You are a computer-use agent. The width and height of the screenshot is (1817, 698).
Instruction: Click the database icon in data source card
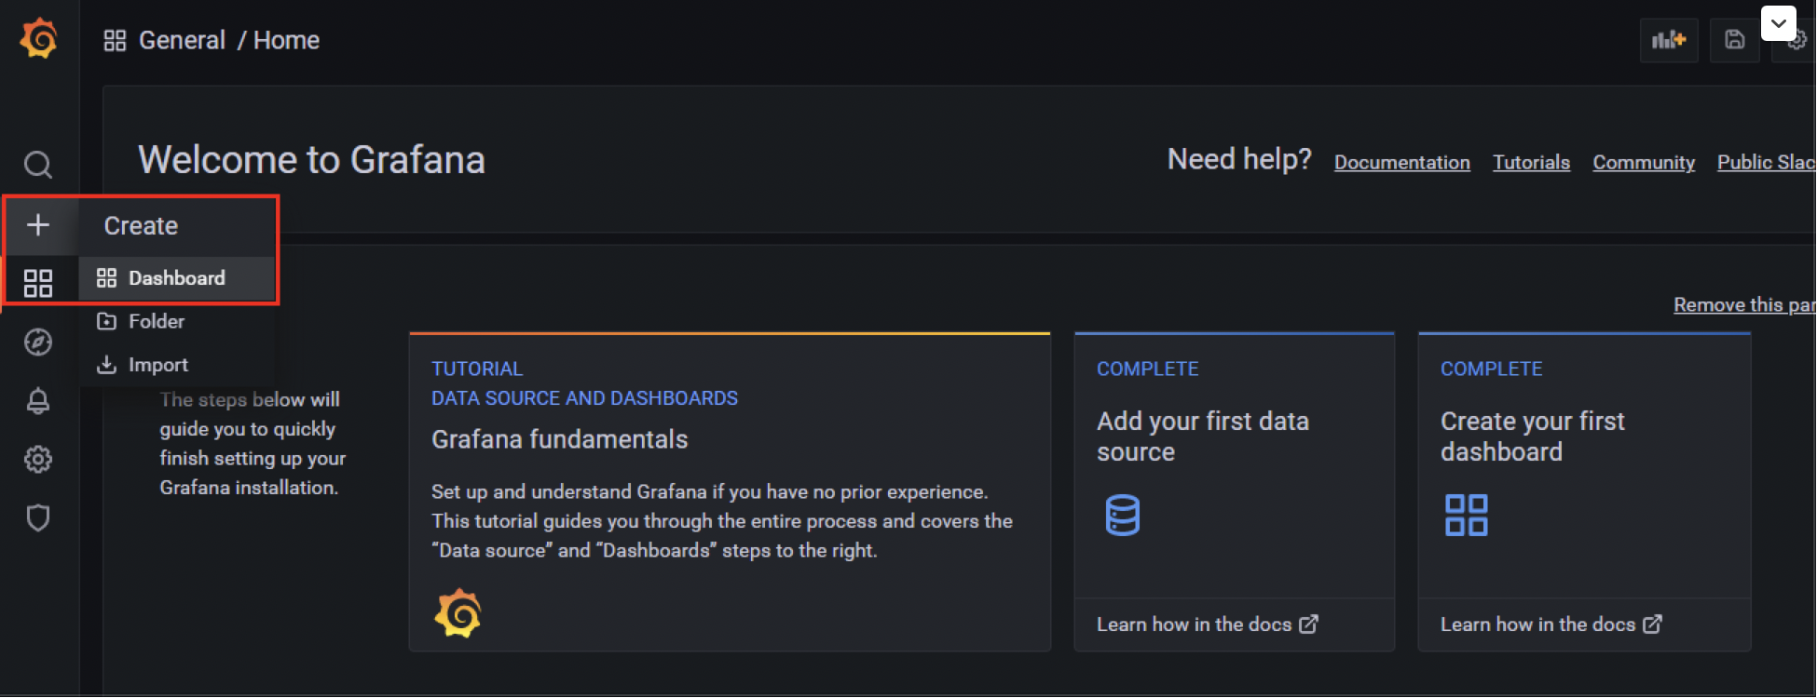tap(1122, 516)
